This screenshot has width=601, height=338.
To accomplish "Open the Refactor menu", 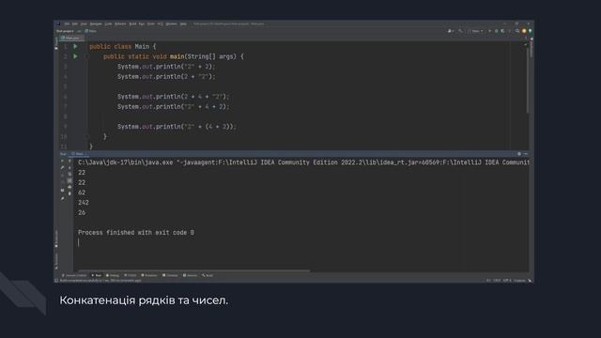I will [x=120, y=23].
